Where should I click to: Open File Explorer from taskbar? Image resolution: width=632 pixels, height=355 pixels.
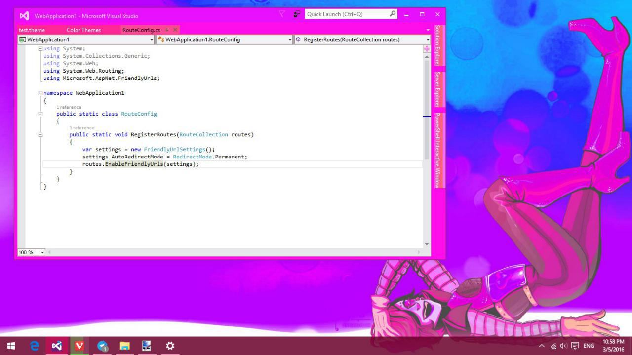[x=124, y=346]
